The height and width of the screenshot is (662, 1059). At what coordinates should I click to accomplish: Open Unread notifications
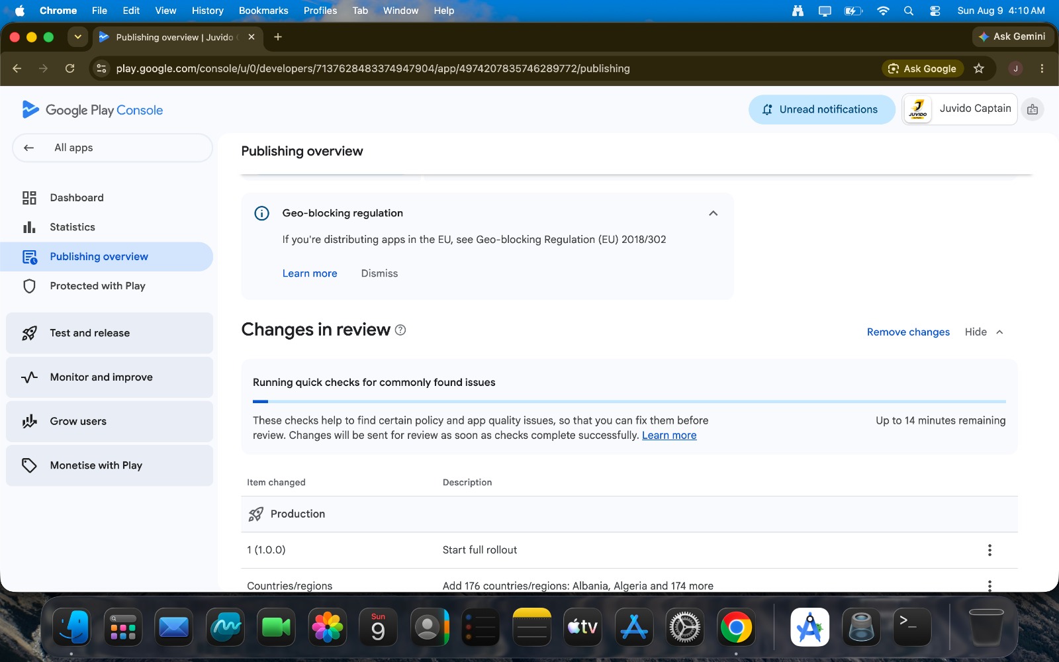(821, 109)
